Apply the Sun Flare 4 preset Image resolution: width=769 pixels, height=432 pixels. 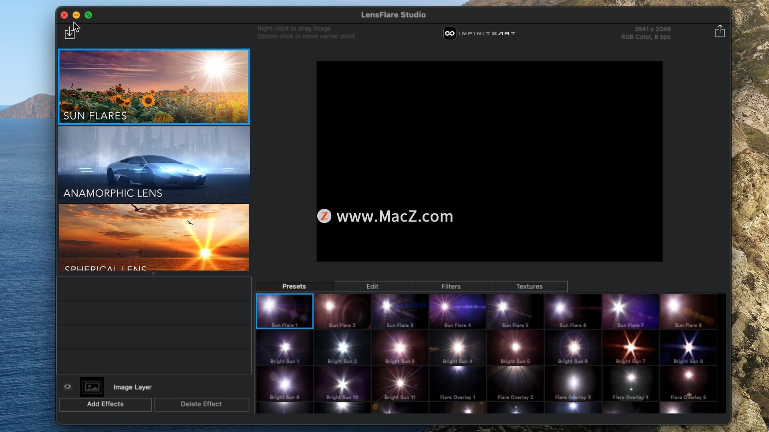[x=458, y=311]
